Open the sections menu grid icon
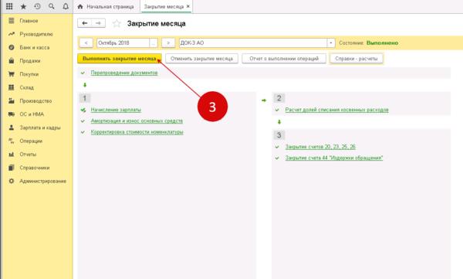 pos(9,6)
